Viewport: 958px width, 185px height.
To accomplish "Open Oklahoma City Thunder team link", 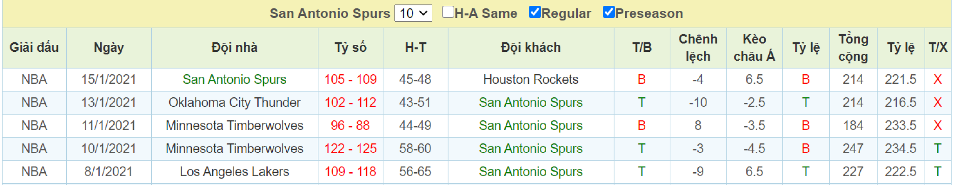I will pos(234,103).
